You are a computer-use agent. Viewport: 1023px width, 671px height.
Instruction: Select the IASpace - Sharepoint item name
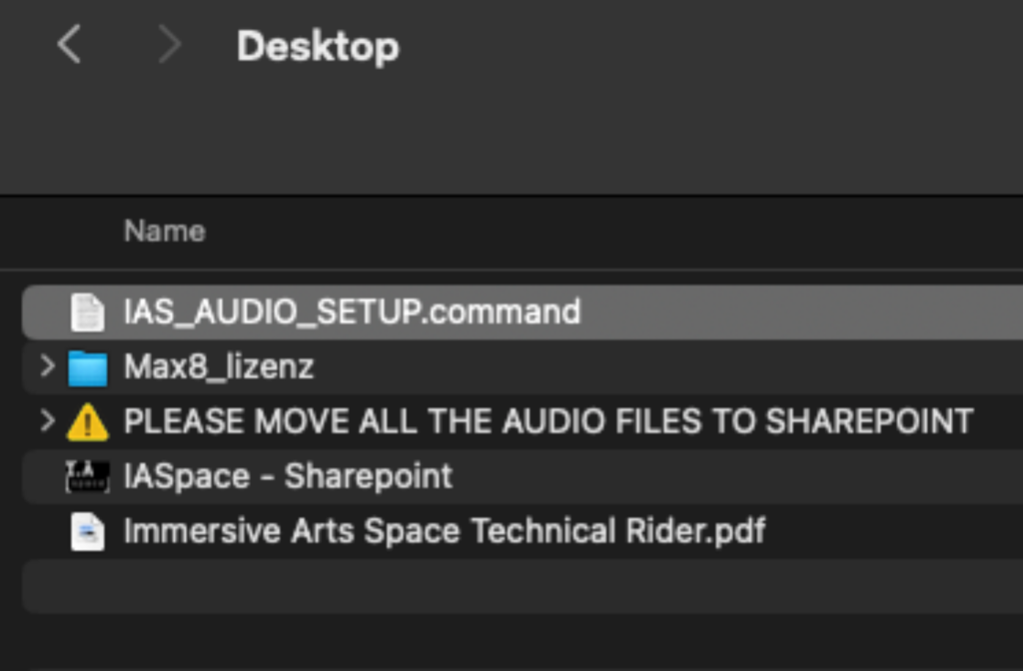(x=288, y=476)
